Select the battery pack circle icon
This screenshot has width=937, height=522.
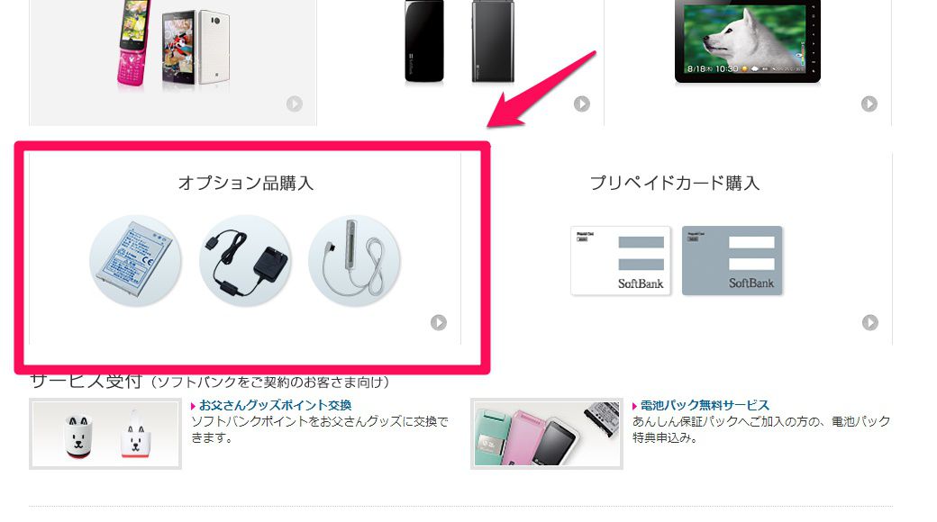(135, 261)
